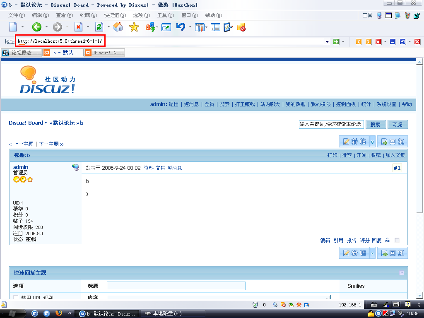
Task: Click the 奇虎 search button
Action: pos(397,124)
